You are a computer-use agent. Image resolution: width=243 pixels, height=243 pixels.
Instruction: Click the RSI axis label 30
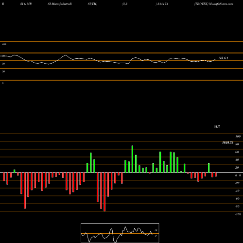pyautogui.click(x=3, y=71)
